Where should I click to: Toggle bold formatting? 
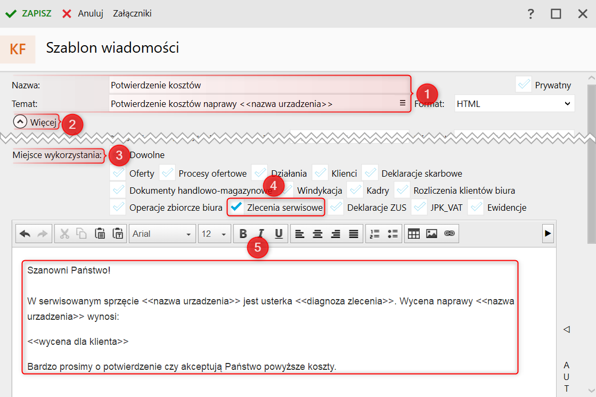point(243,234)
